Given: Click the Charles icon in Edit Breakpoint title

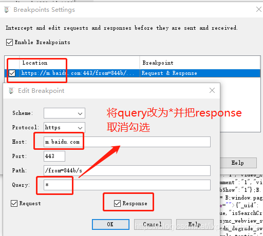Looking at the screenshot, I should click(11, 91).
